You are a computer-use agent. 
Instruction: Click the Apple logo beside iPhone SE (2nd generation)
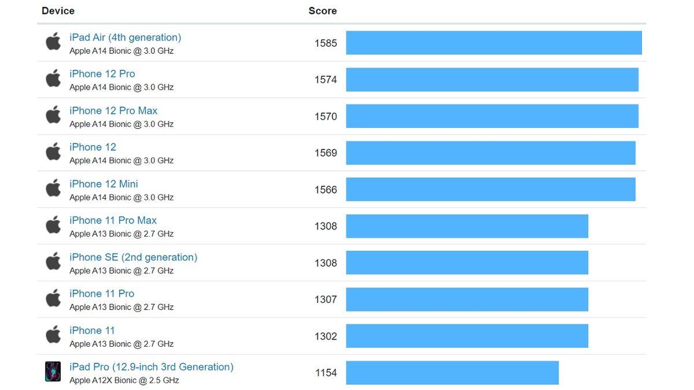coord(53,261)
